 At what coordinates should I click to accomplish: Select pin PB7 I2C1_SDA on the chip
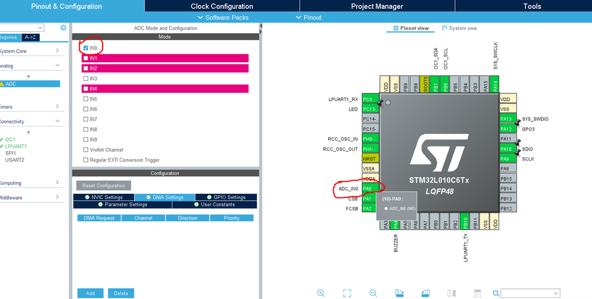[x=436, y=84]
